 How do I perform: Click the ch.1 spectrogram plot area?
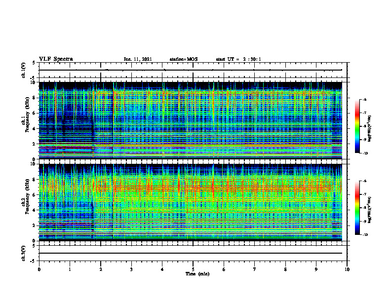[191, 120]
